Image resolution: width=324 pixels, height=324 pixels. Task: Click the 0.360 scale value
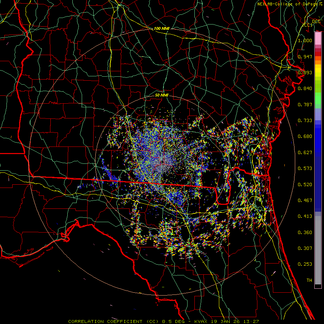click(x=305, y=233)
